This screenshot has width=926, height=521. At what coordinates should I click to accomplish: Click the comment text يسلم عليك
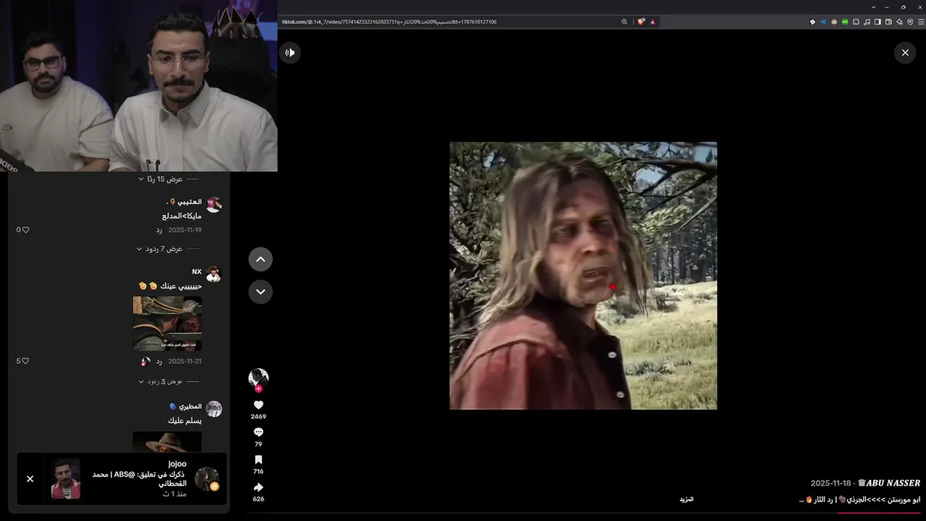(185, 421)
